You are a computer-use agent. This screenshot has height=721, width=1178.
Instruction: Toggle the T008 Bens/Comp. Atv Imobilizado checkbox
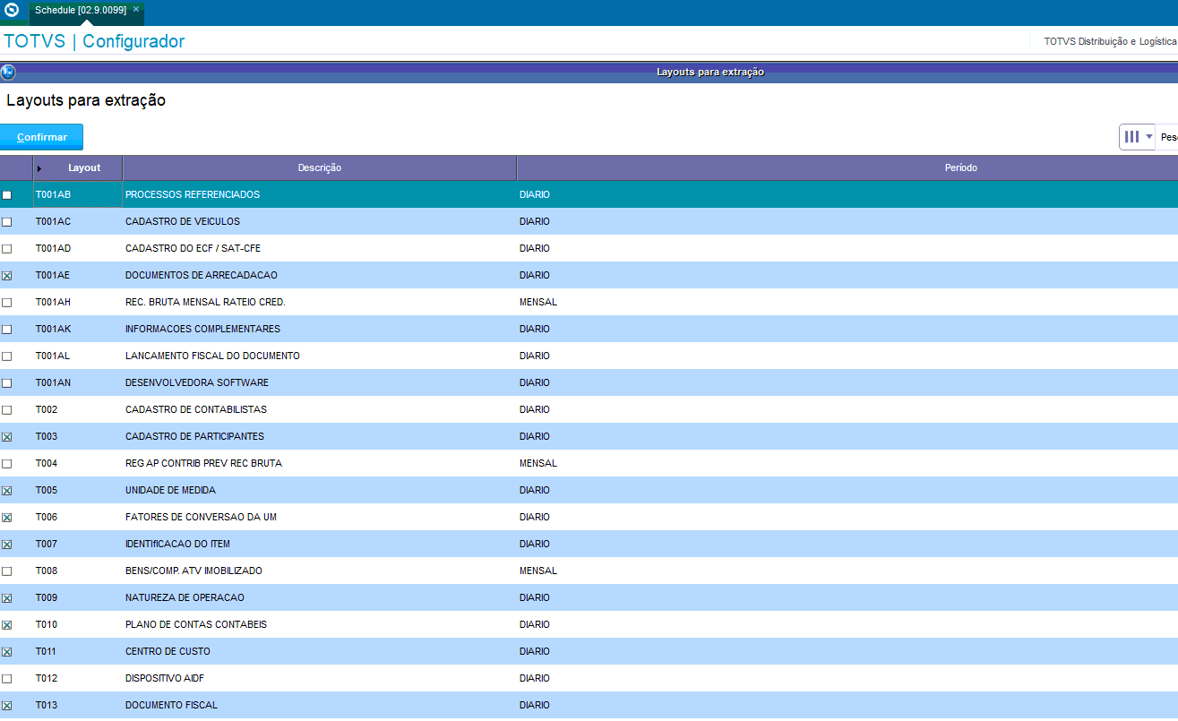tap(7, 571)
